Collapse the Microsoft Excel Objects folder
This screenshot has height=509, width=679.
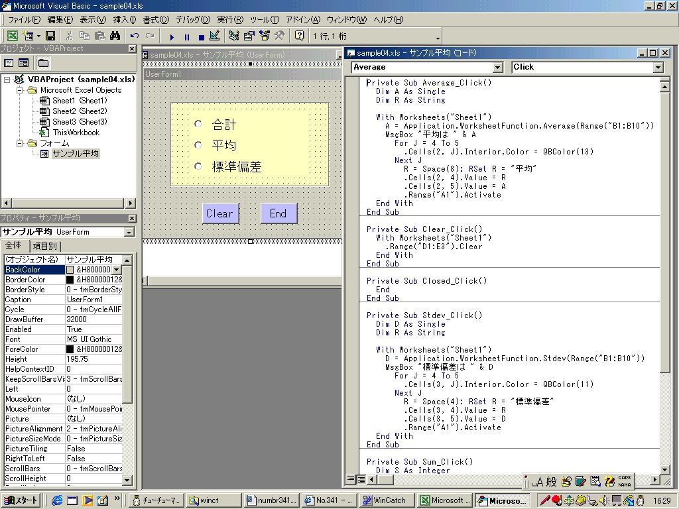19,90
